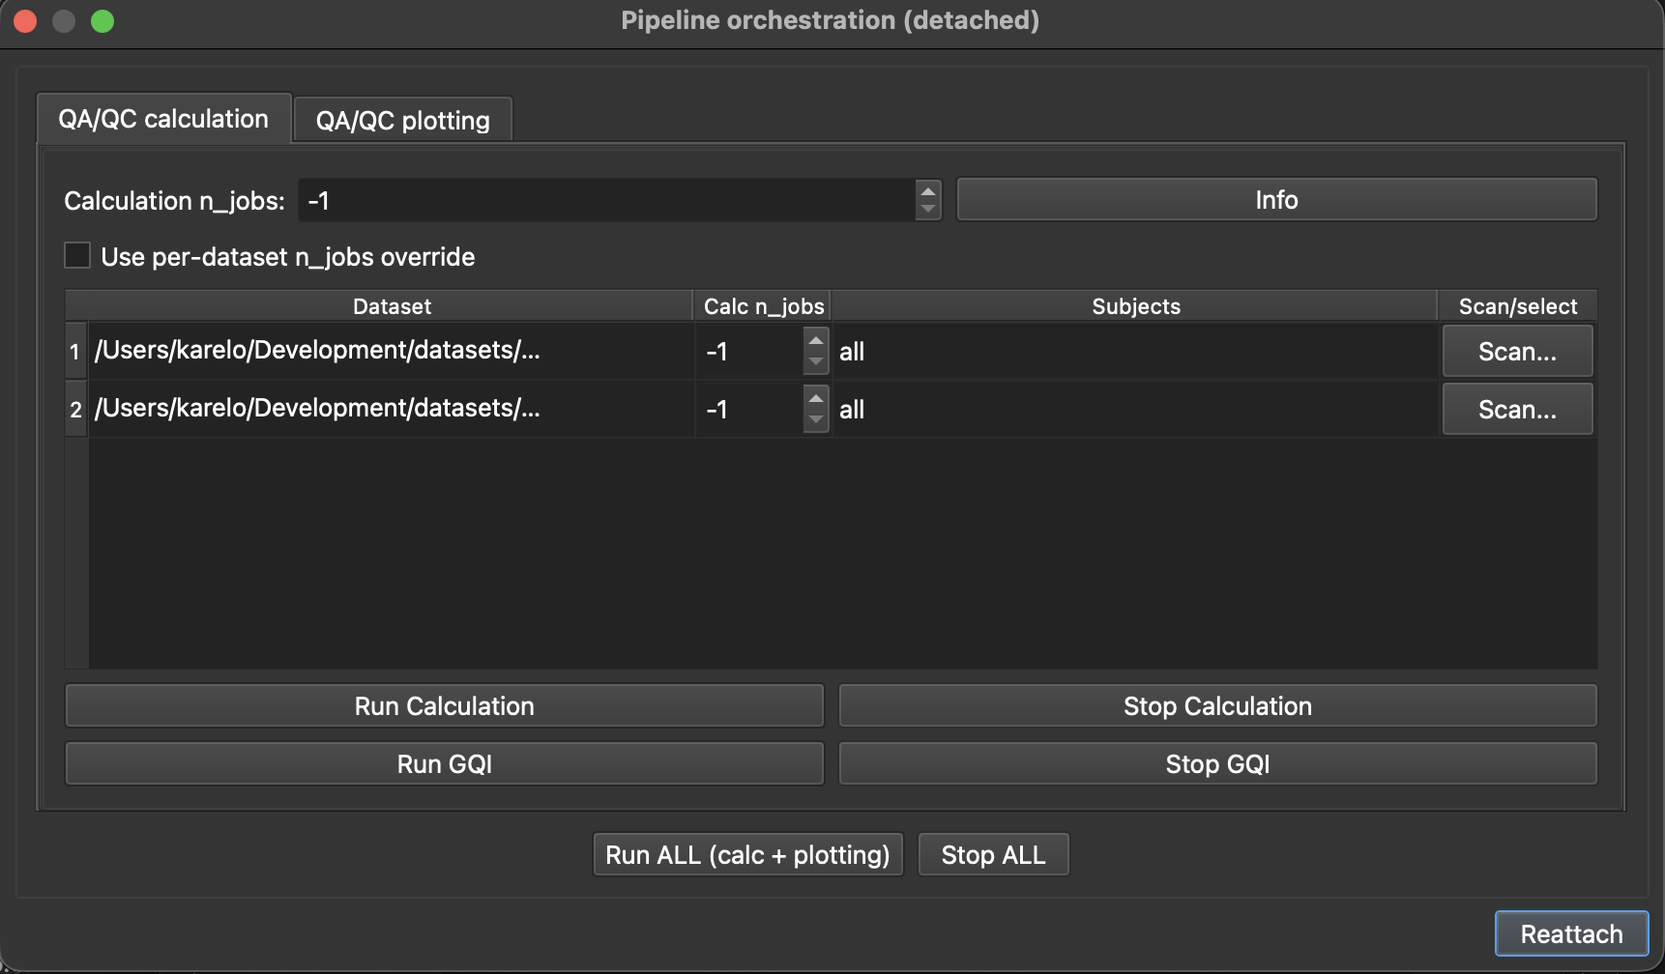Viewport: 1665px width, 974px height.
Task: Click up arrow of row 1 Calc n_jobs
Action: pos(816,340)
